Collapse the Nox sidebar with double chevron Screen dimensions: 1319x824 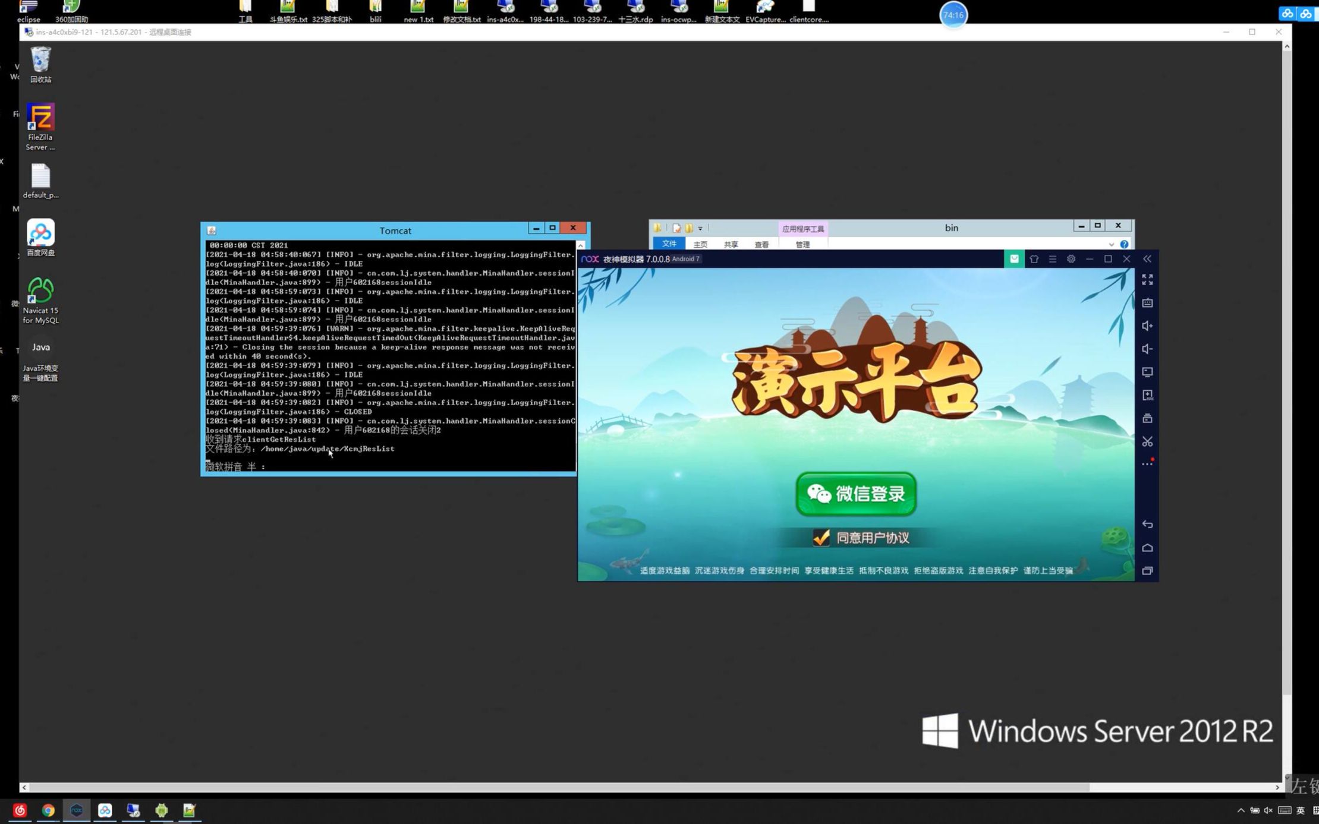click(x=1147, y=259)
